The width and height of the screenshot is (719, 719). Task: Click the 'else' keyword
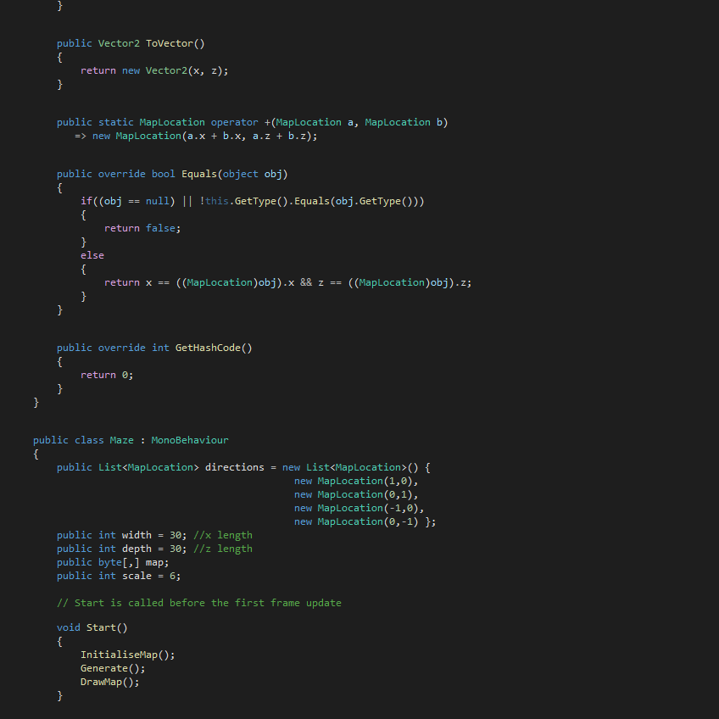point(92,255)
